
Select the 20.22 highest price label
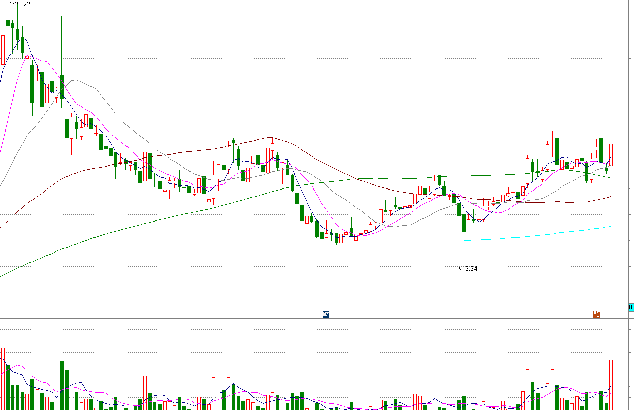pyautogui.click(x=23, y=4)
